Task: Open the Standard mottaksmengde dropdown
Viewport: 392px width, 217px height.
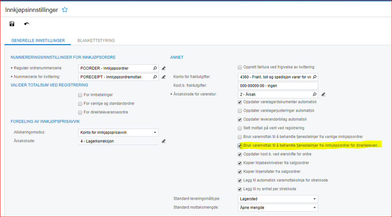Action: pos(314,208)
